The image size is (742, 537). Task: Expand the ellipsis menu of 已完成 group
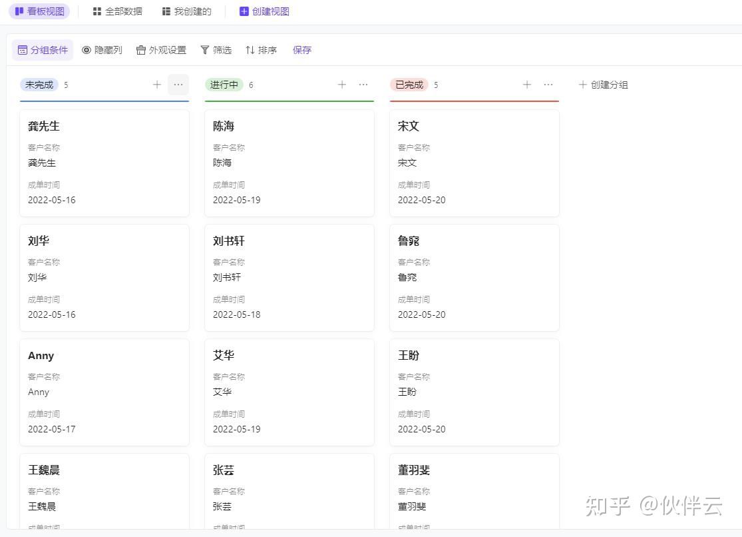click(x=548, y=85)
